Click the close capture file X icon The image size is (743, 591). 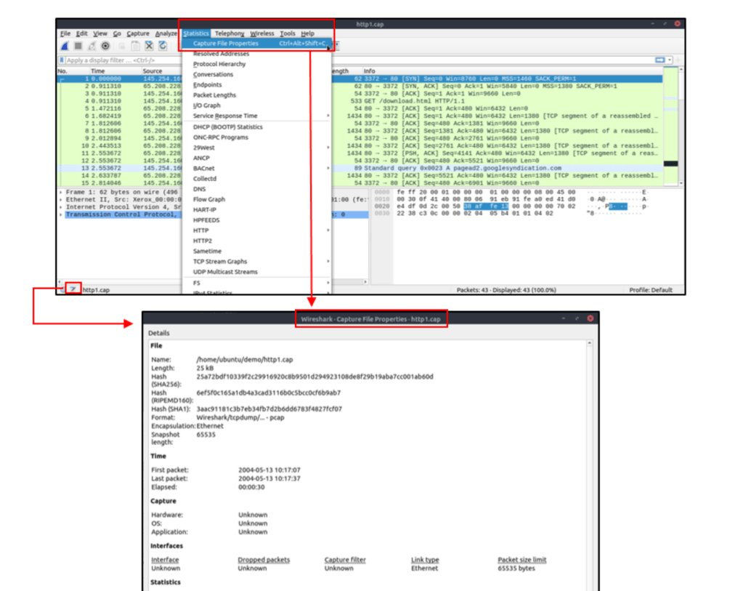coord(150,45)
